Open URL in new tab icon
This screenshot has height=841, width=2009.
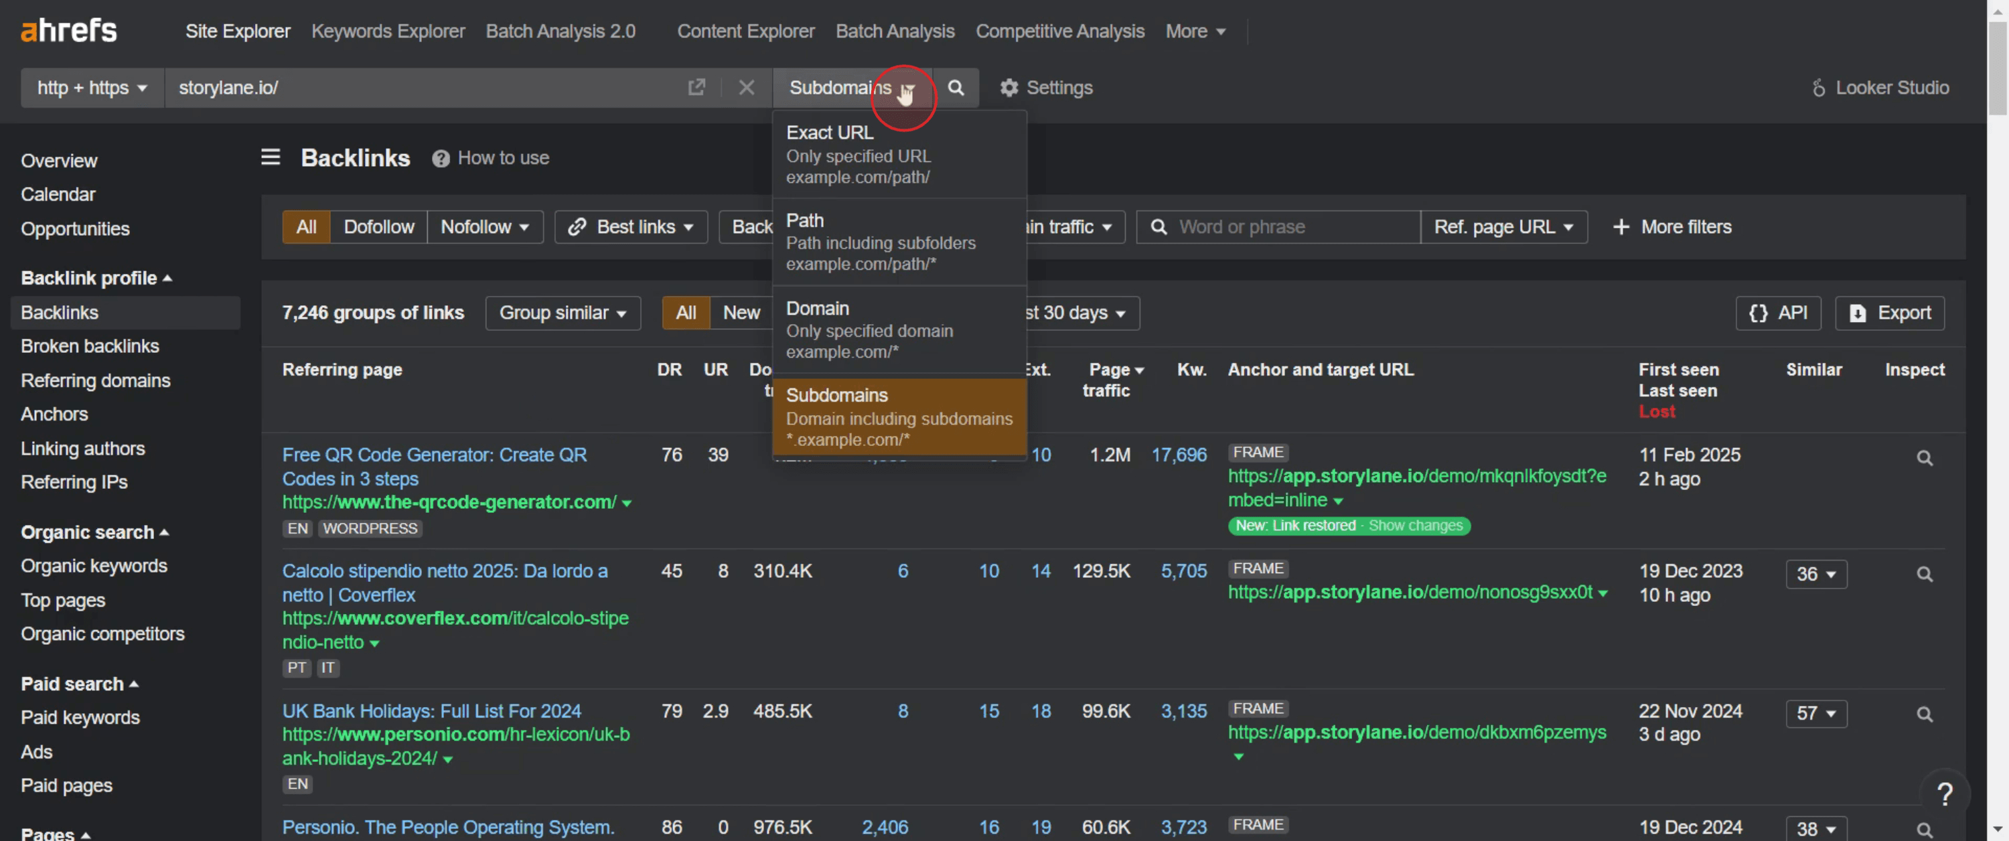696,87
